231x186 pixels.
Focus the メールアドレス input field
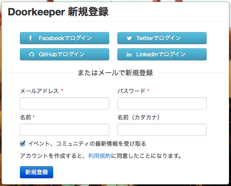(x=65, y=103)
